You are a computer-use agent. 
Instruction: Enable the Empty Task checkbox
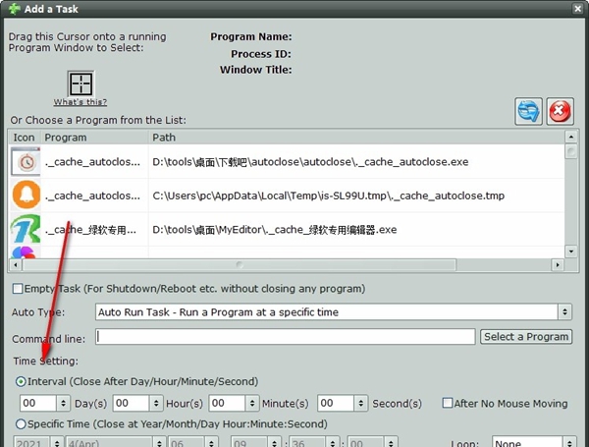coord(18,289)
